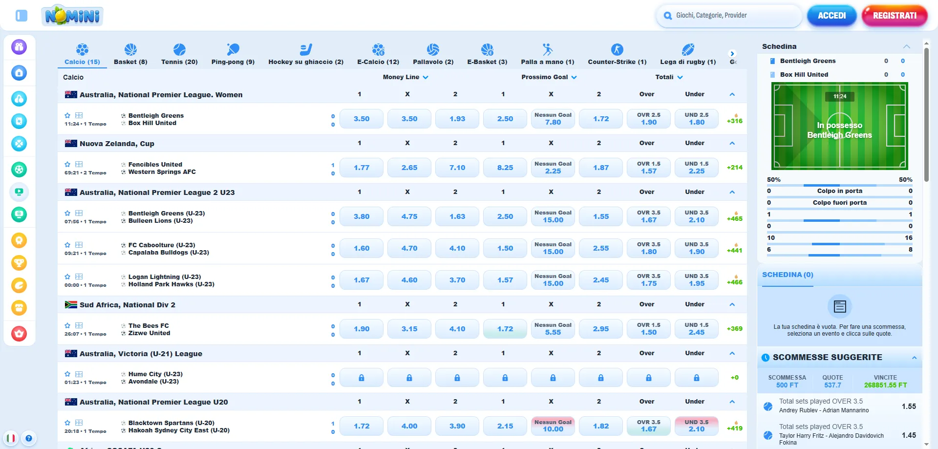Open the Totali market dropdown
The height and width of the screenshot is (449, 938).
(x=669, y=77)
